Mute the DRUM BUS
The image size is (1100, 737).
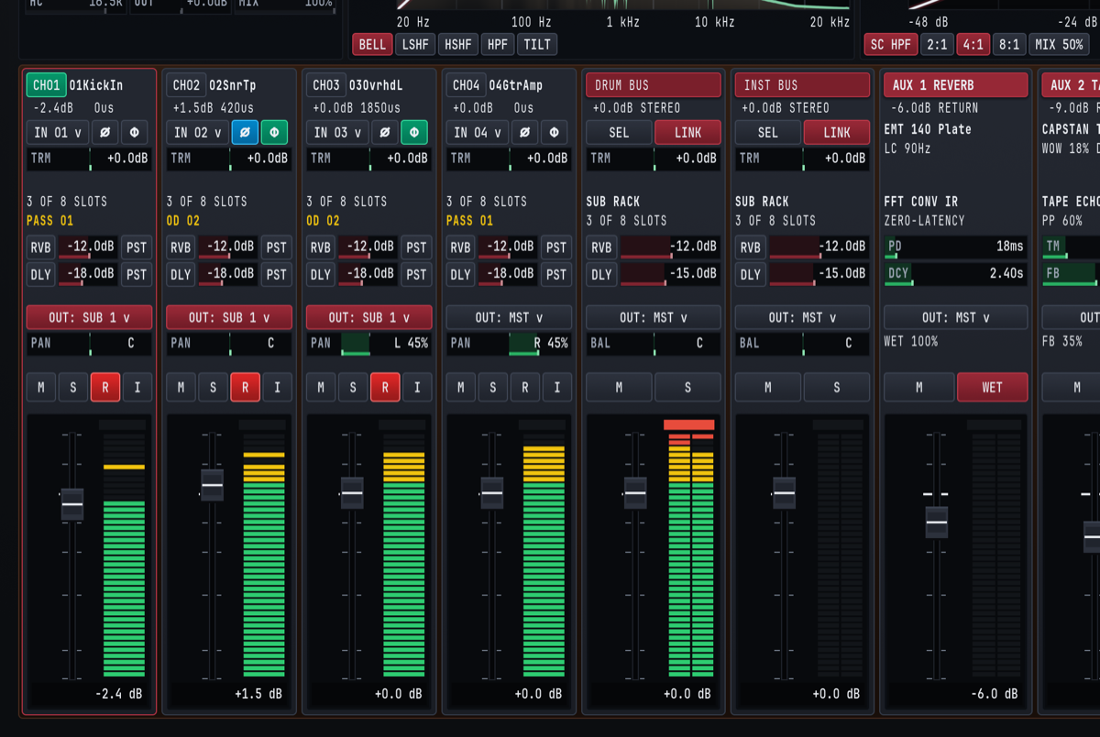(x=619, y=388)
